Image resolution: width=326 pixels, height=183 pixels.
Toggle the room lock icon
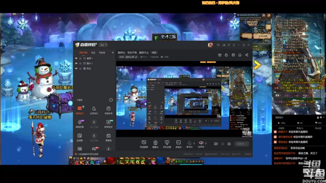coord(227,55)
